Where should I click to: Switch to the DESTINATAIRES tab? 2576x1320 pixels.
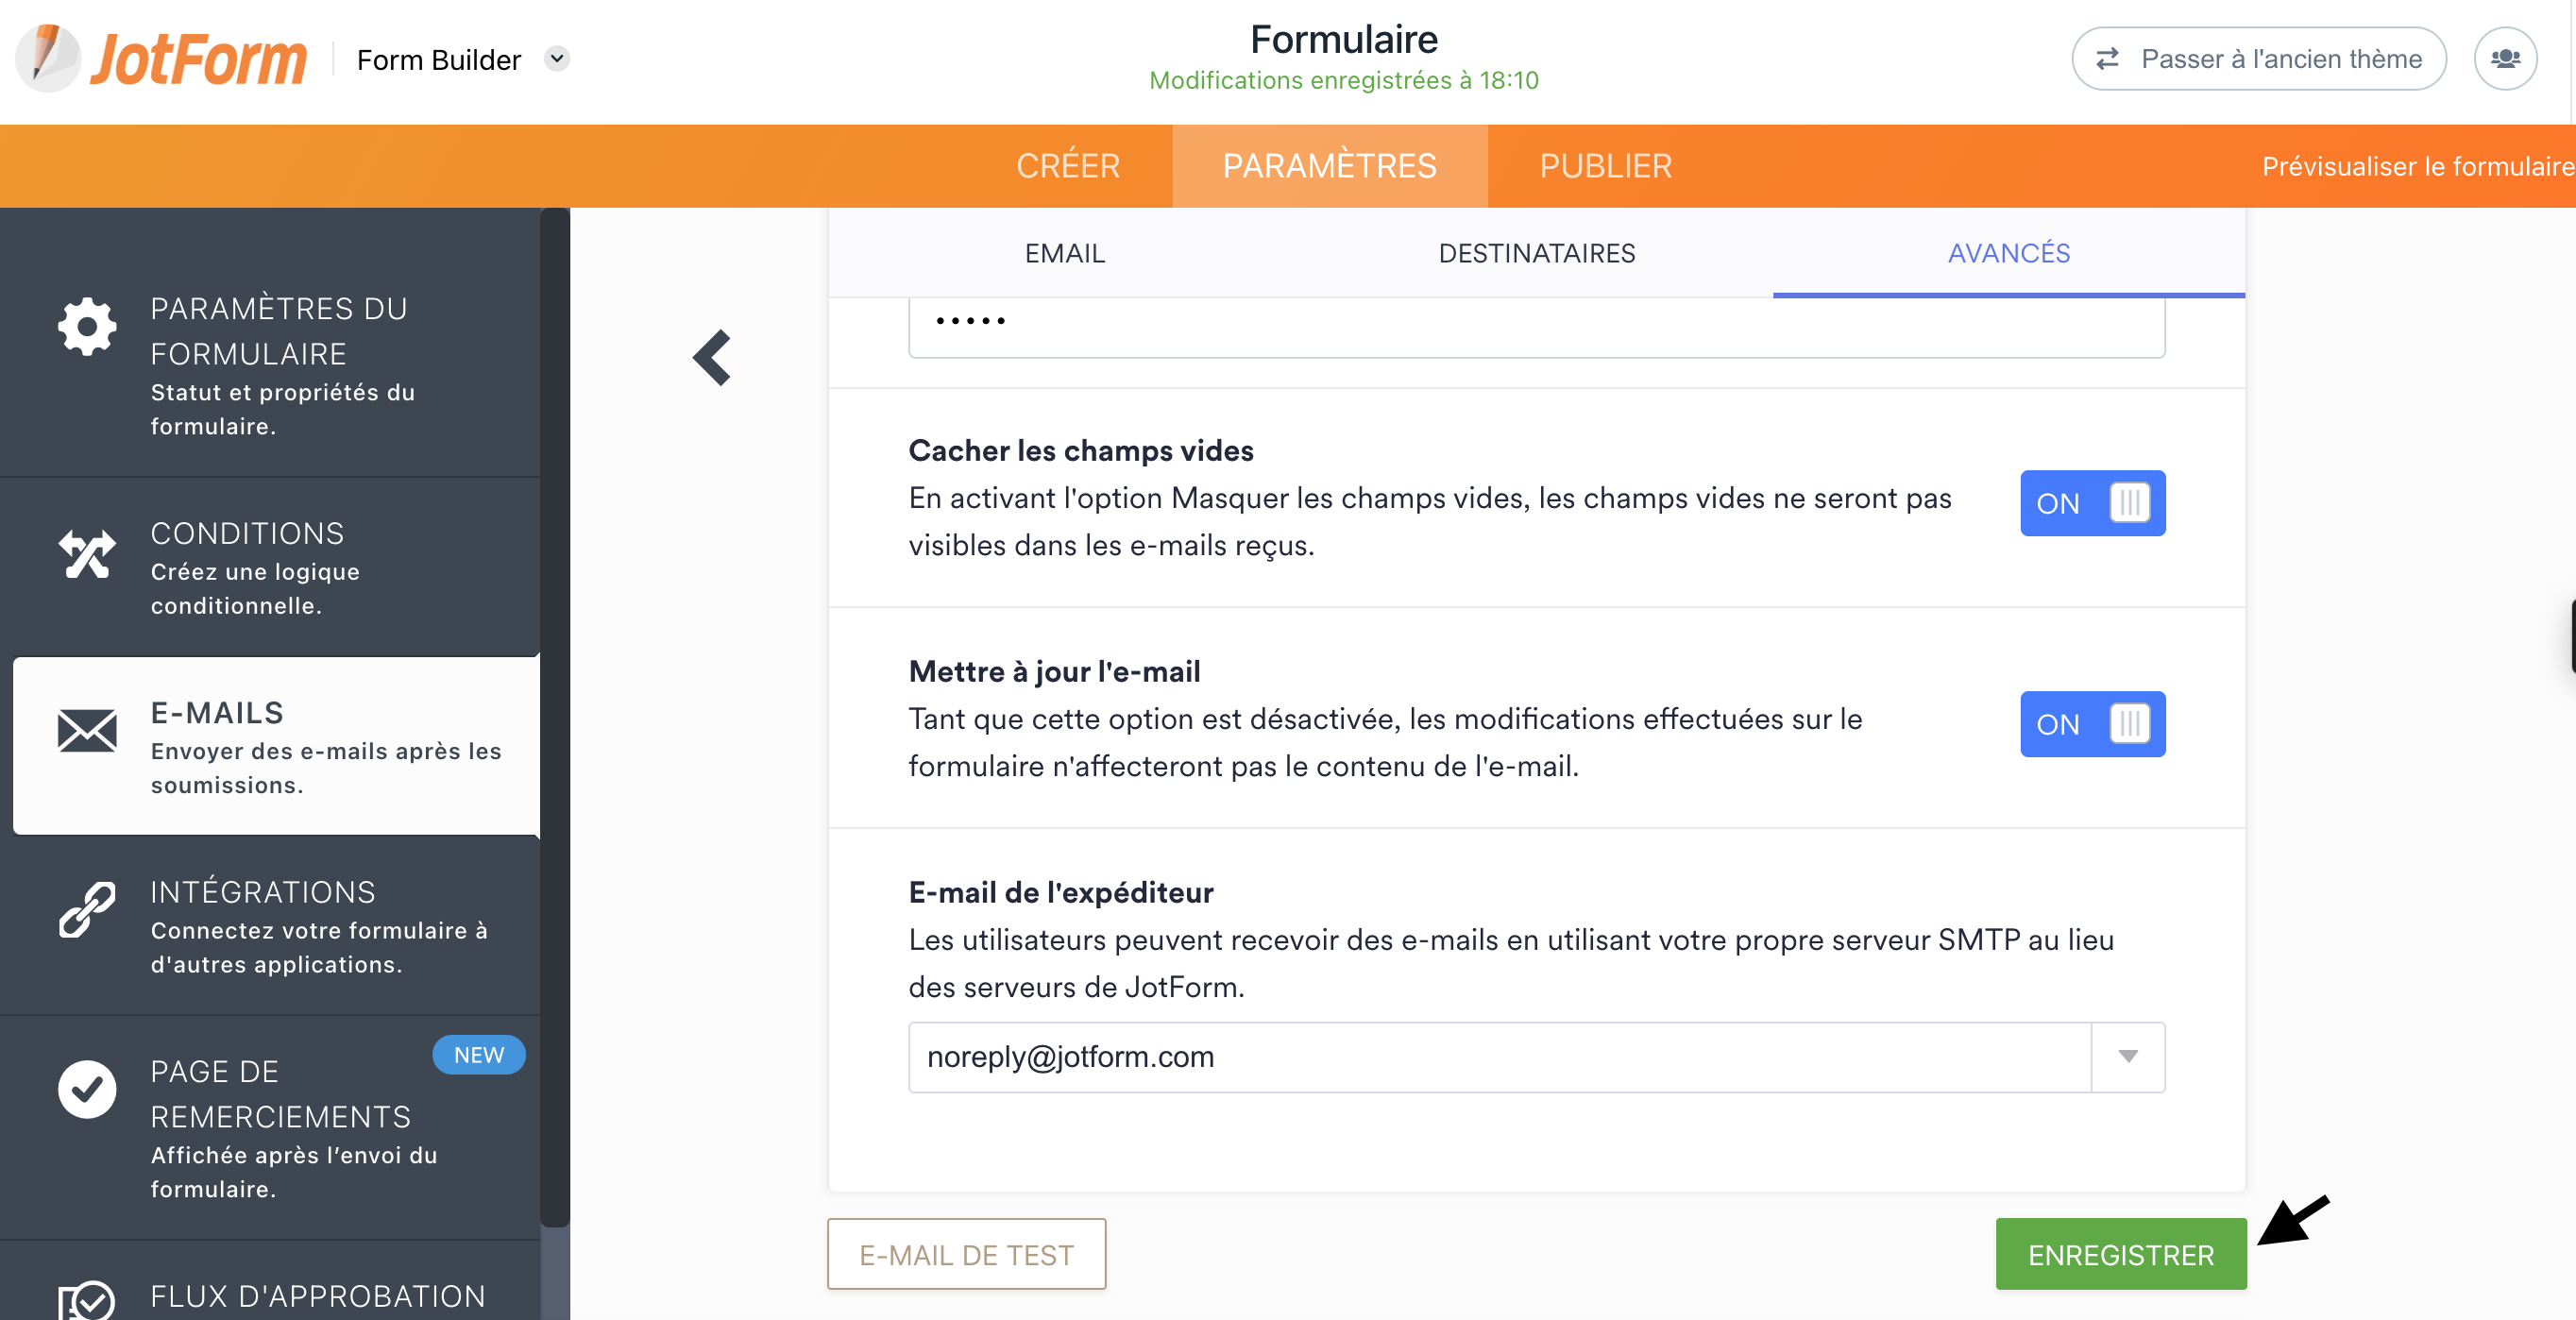pos(1536,253)
